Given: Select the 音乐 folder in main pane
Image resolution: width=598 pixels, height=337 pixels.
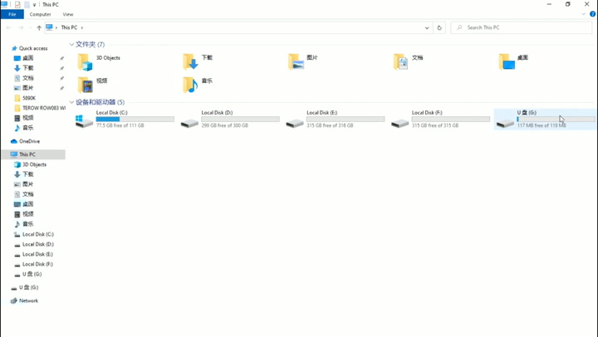Looking at the screenshot, I should pyautogui.click(x=198, y=85).
